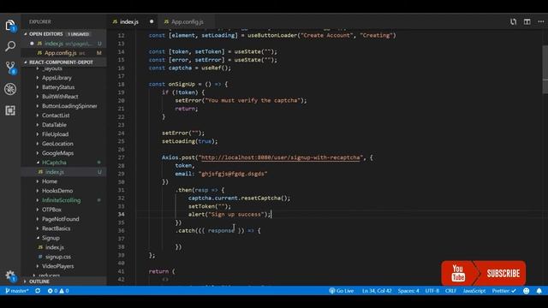
Task: Change the file encoding UTF-8
Action: (x=432, y=291)
